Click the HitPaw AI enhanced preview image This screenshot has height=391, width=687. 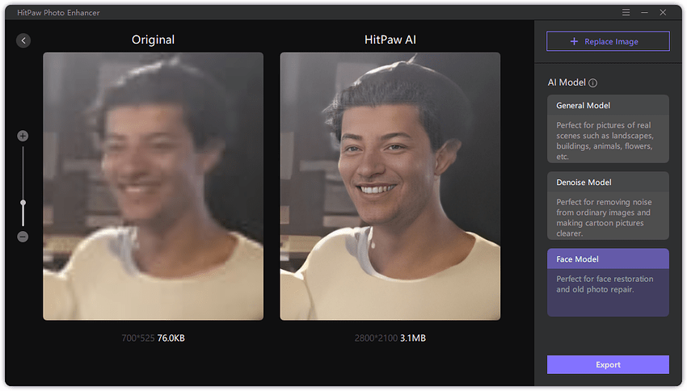pos(390,186)
